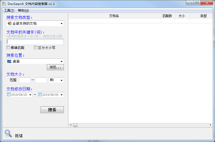Click the desktop icon in search location box
The image size is (215, 142).
pyautogui.click(x=9, y=61)
